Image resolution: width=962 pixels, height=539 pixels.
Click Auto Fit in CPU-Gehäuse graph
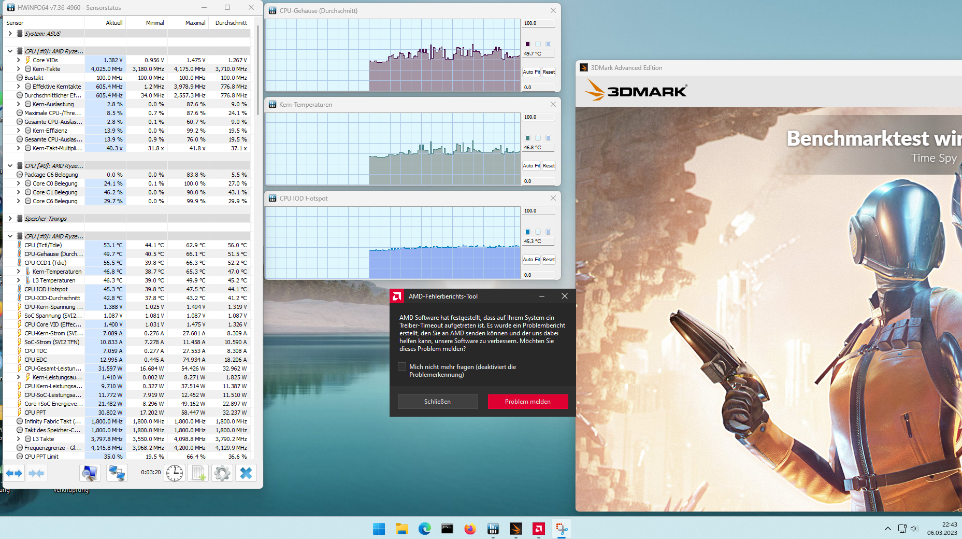click(531, 72)
